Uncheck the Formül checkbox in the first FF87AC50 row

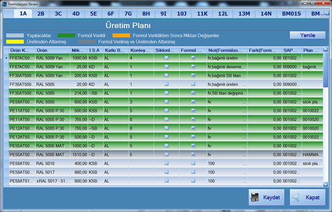[193, 58]
